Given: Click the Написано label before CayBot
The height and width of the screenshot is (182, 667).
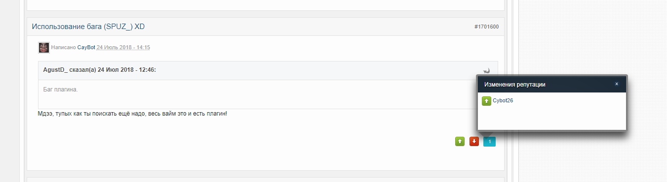Looking at the screenshot, I should 64,48.
